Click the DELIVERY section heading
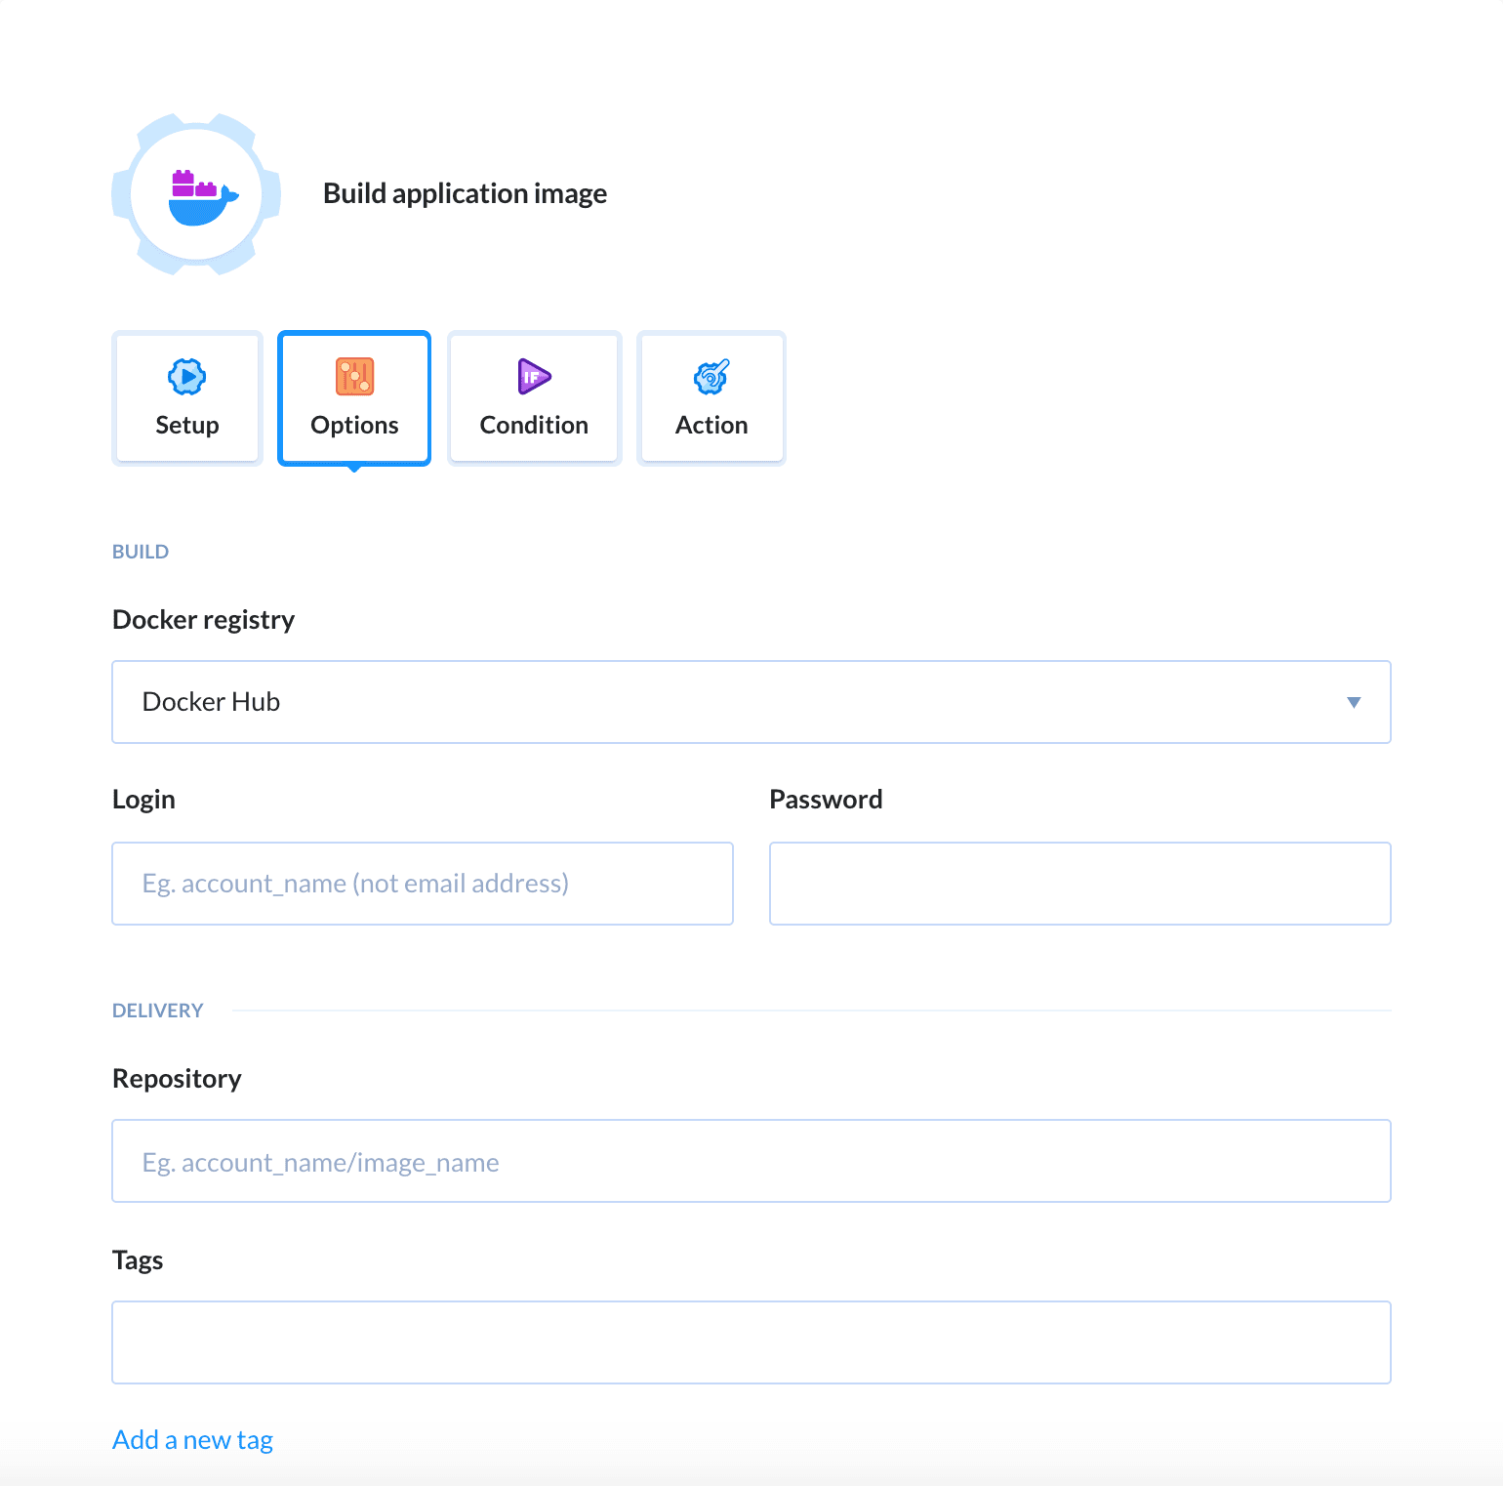1503x1486 pixels. point(158,1011)
